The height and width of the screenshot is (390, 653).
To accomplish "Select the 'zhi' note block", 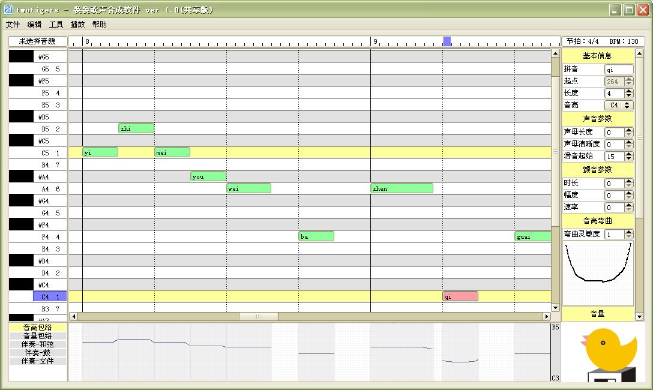I will click(x=136, y=128).
